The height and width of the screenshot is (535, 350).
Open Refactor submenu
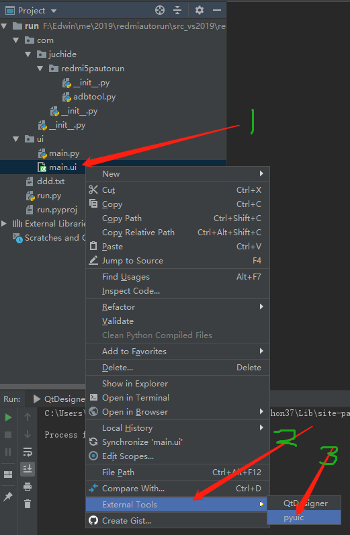[177, 306]
